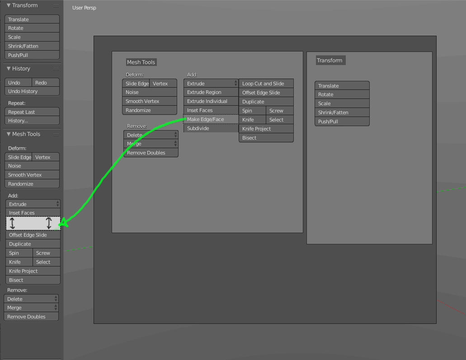Click the Transform panel grip handle in sidebar

tap(56, 6)
